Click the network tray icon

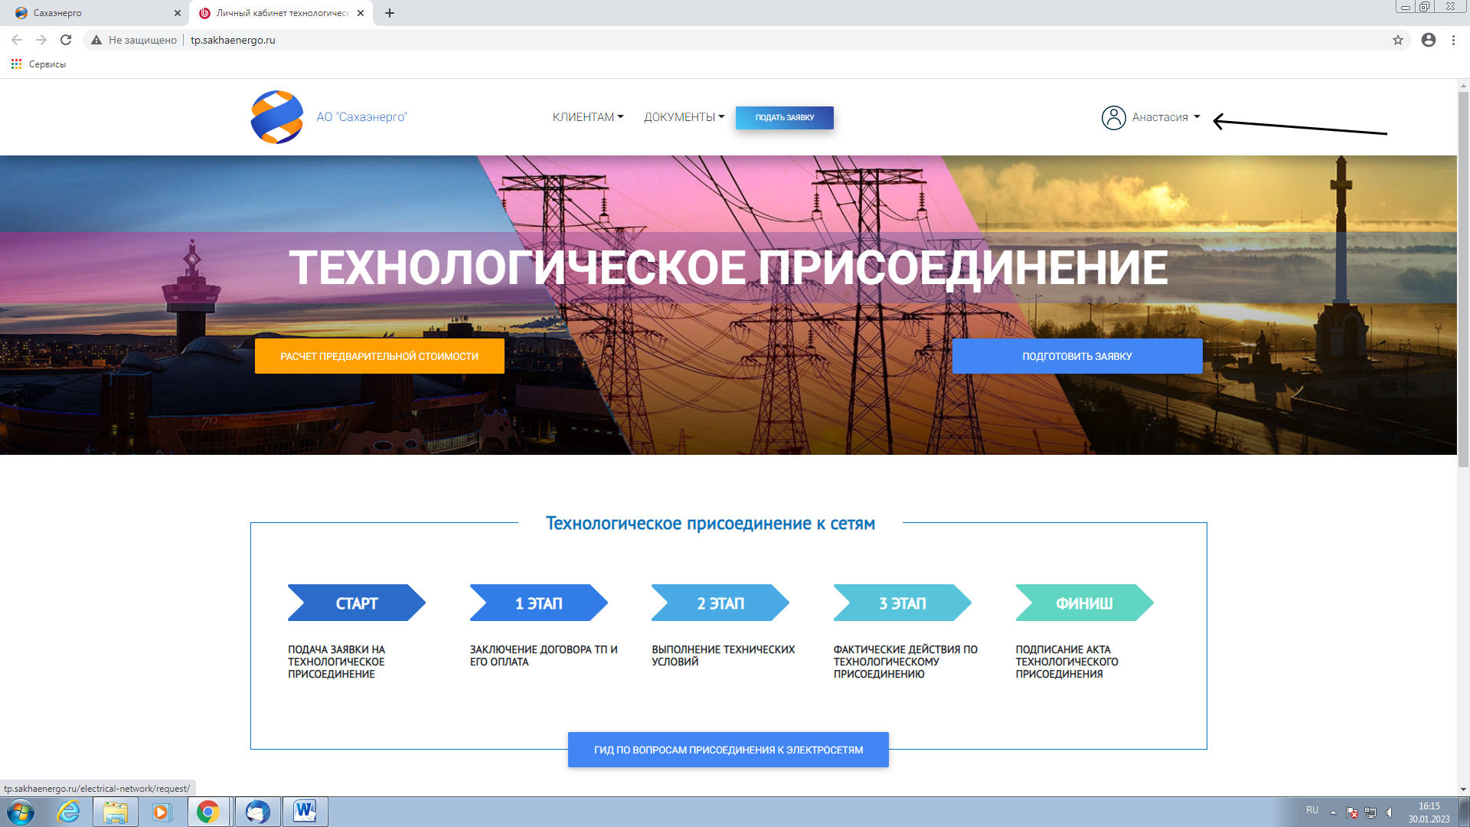[1370, 812]
